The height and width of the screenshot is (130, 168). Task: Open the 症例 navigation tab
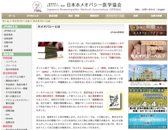tap(136, 16)
